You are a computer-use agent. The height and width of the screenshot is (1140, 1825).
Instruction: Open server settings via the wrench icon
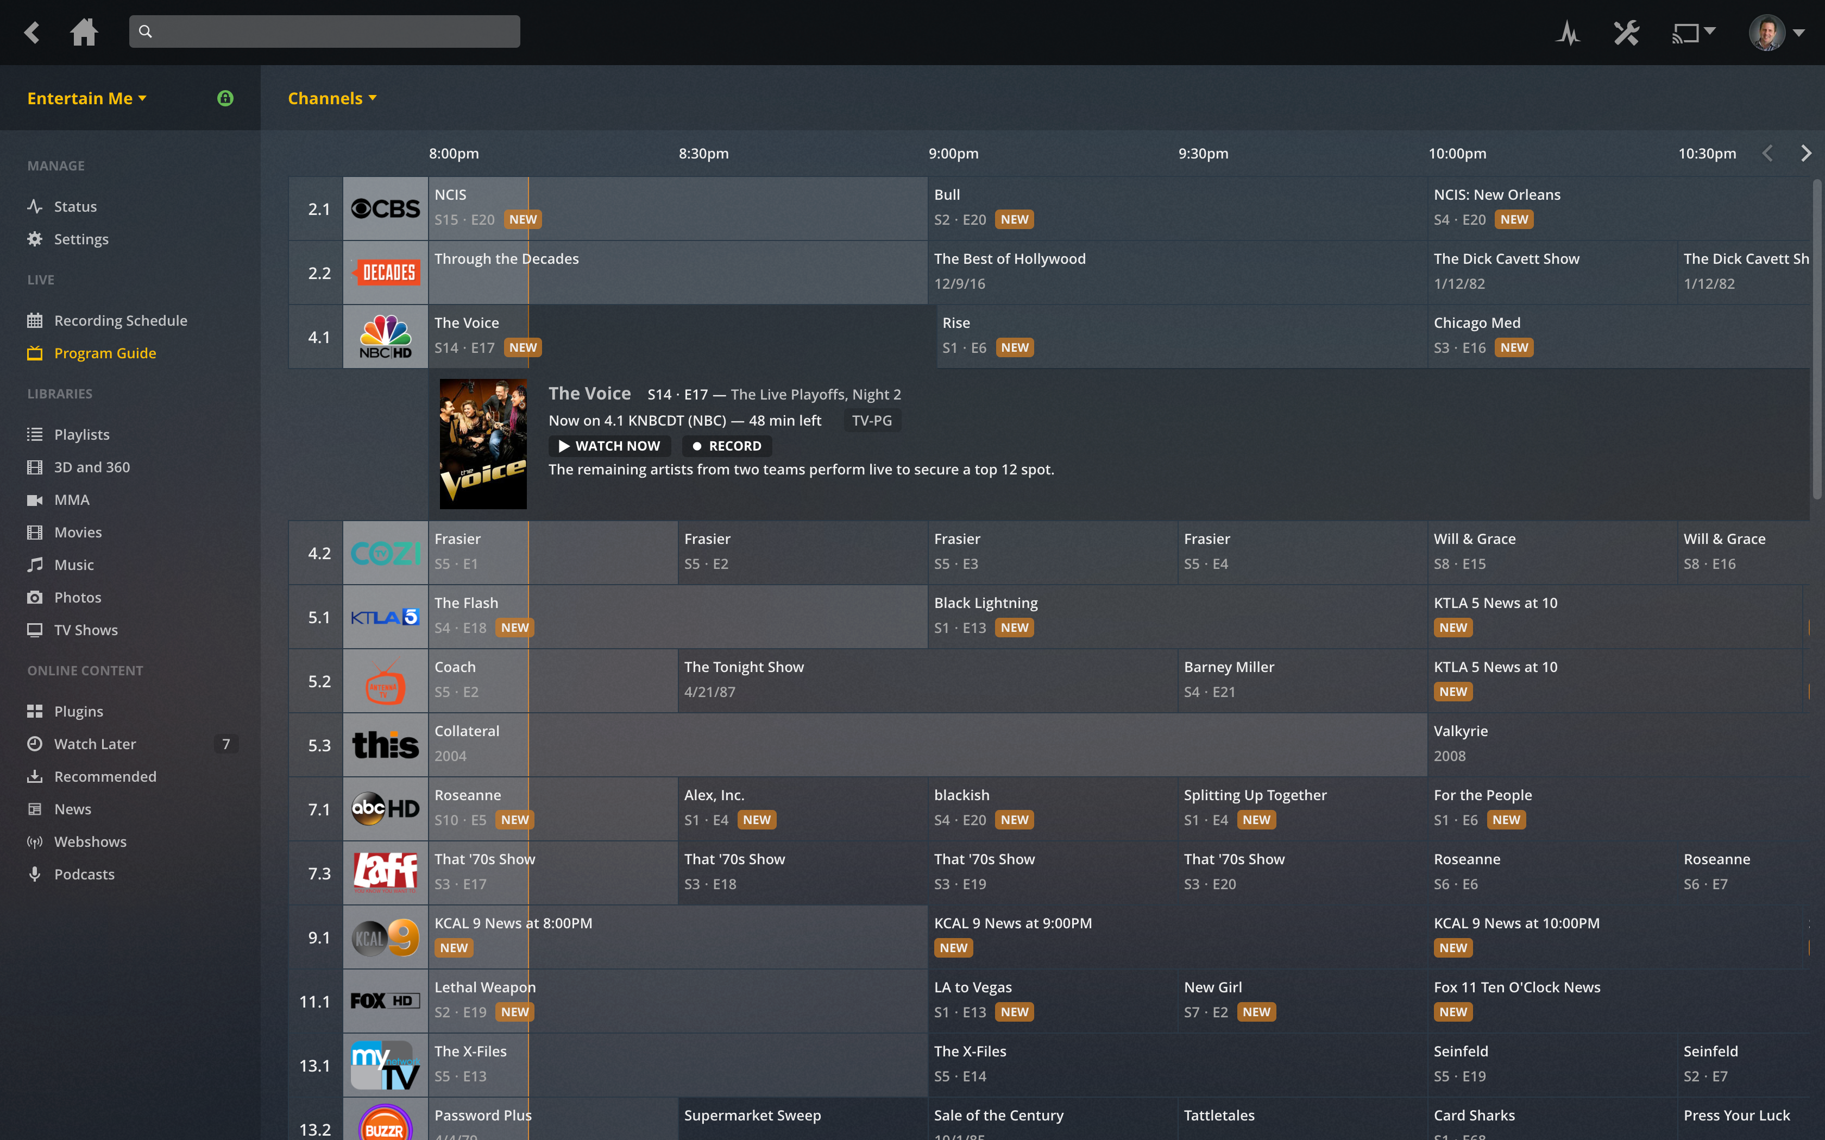coord(1627,31)
